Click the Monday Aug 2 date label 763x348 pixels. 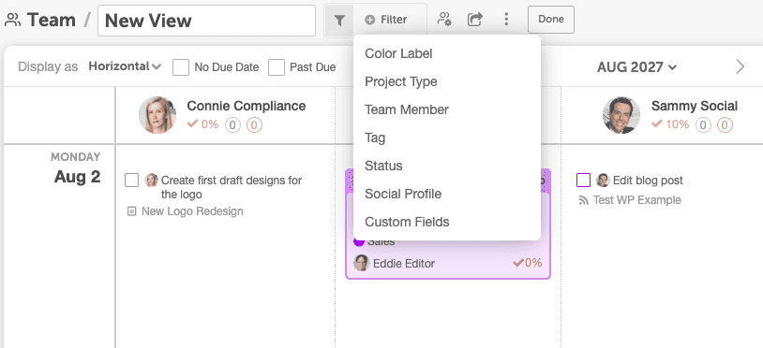click(x=77, y=169)
